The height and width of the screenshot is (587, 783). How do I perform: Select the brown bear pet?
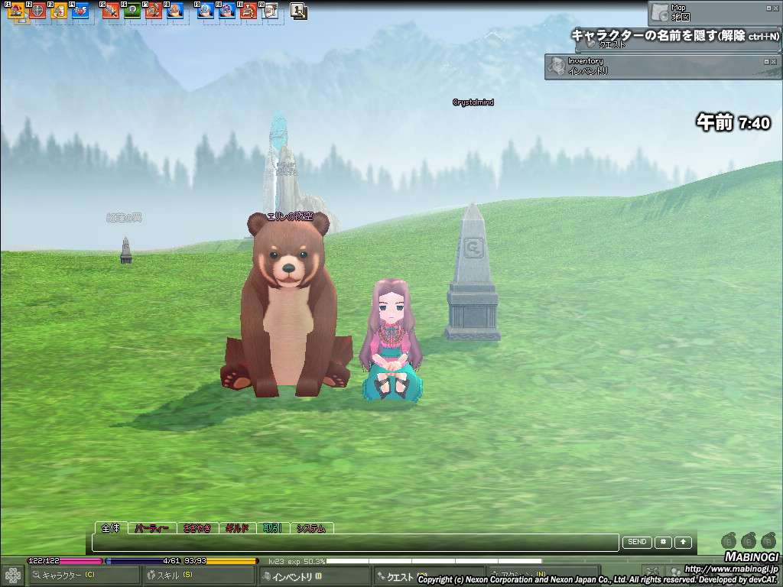pos(288,304)
